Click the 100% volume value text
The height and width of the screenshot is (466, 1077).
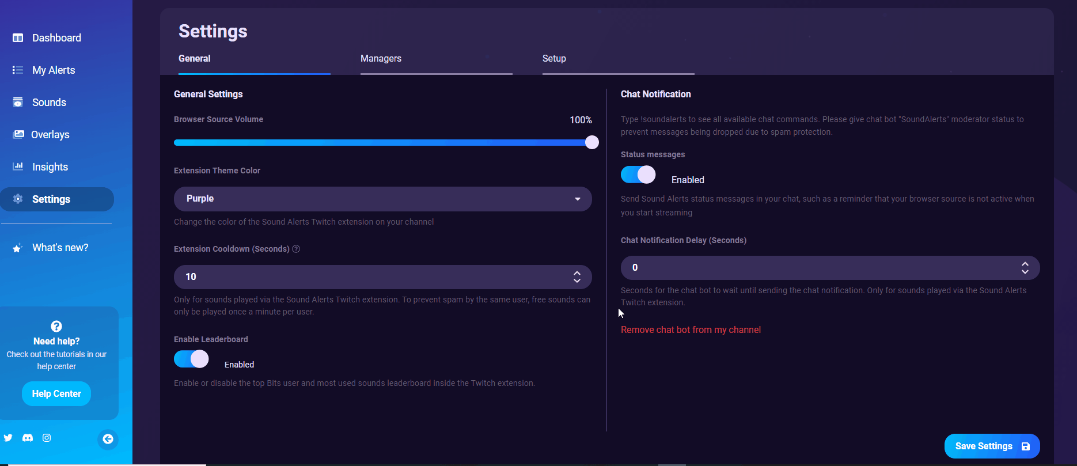tap(581, 120)
